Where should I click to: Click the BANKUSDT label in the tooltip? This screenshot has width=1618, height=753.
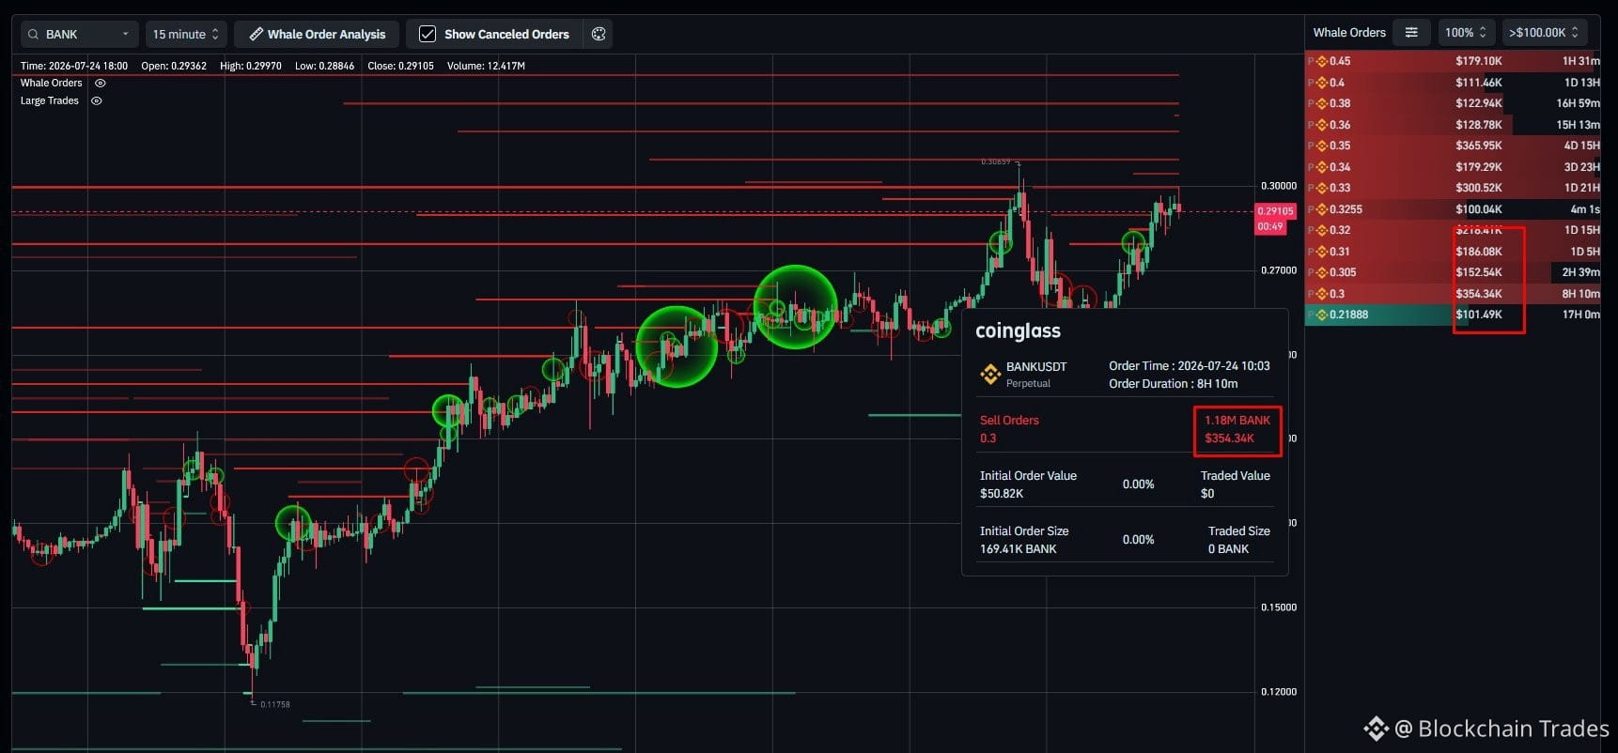coord(1036,366)
